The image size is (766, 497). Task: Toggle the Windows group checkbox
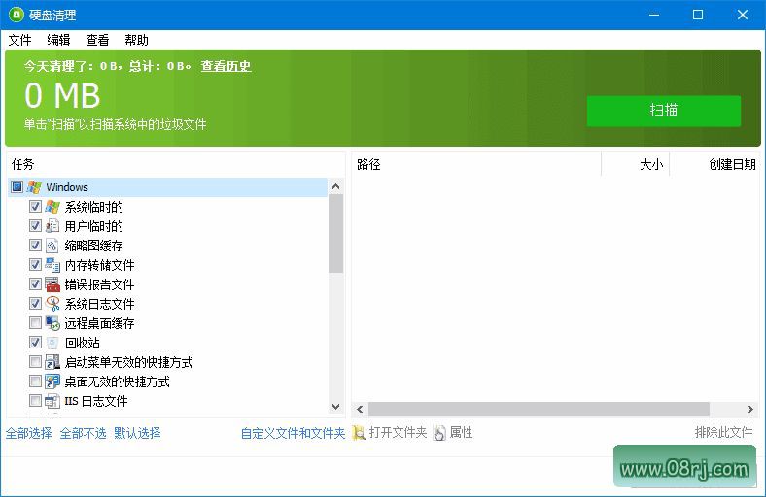[17, 186]
